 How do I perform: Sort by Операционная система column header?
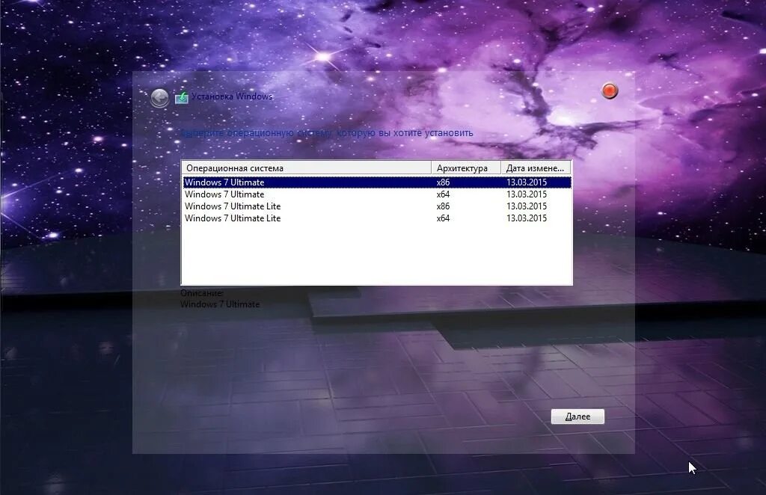click(307, 168)
